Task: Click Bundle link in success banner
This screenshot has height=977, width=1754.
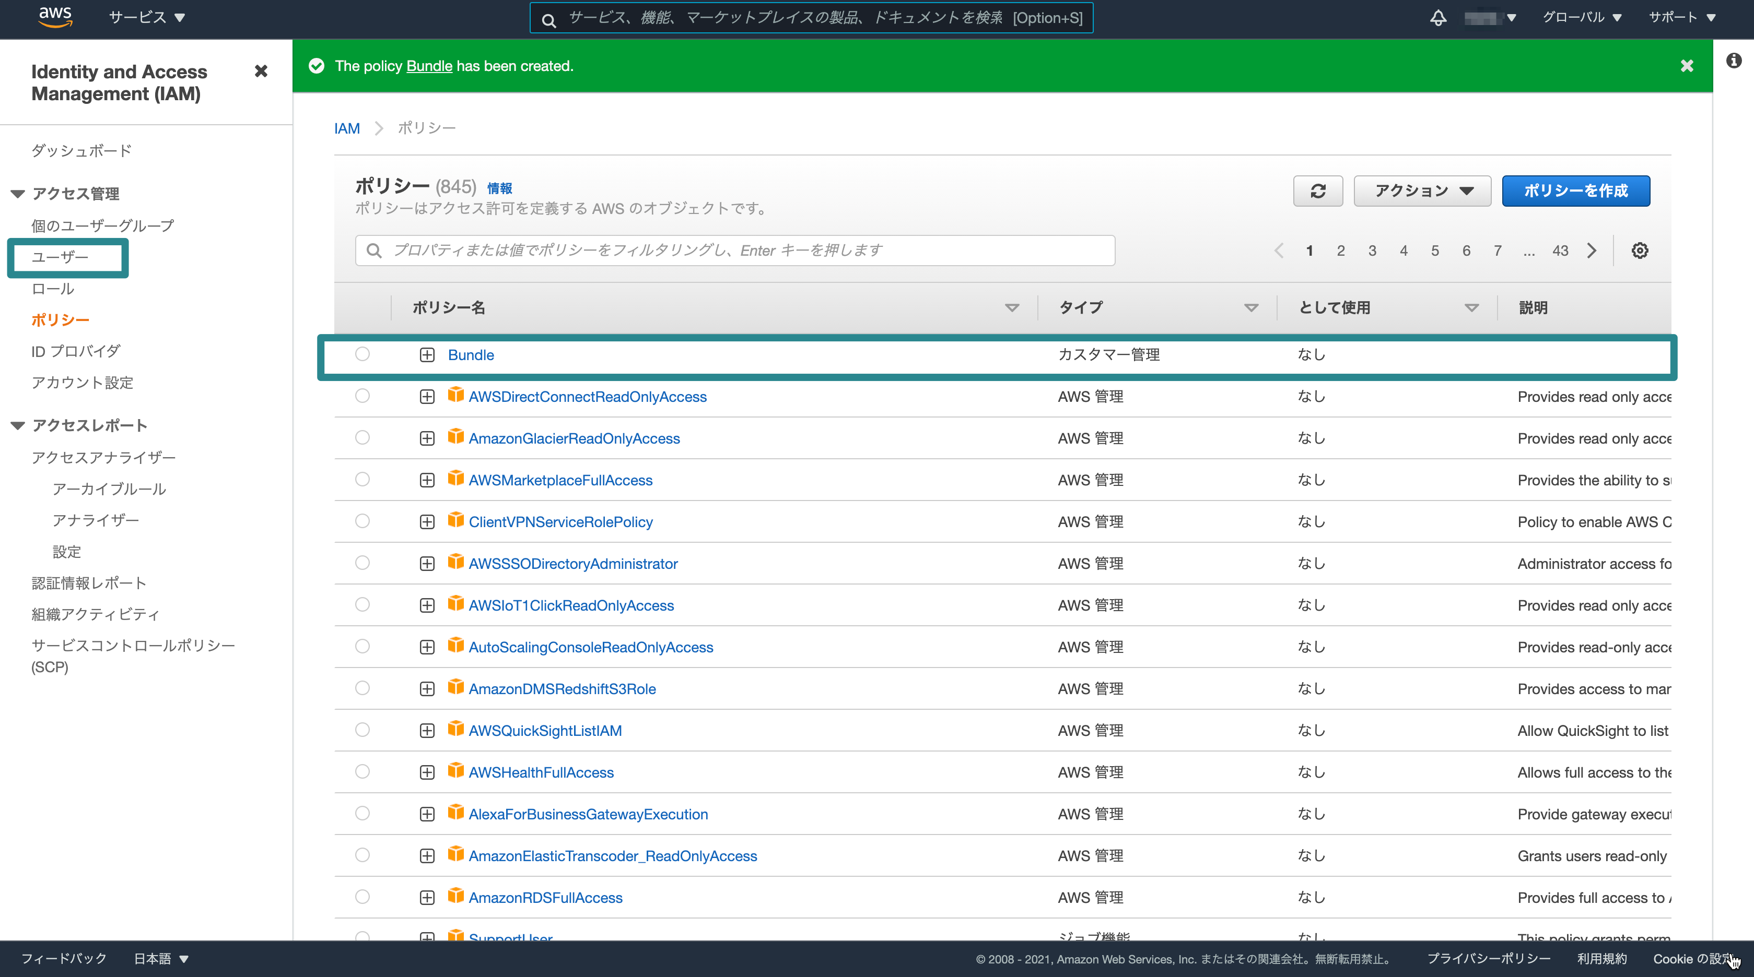Action: [x=429, y=66]
